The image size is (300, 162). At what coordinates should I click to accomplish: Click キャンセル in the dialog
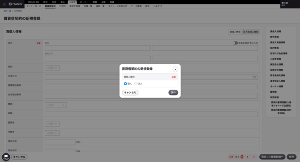[130, 92]
